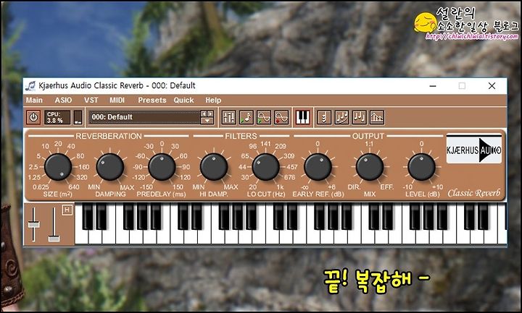The image size is (522, 313).
Task: Click the CPU usage meter
Action: pos(57,117)
